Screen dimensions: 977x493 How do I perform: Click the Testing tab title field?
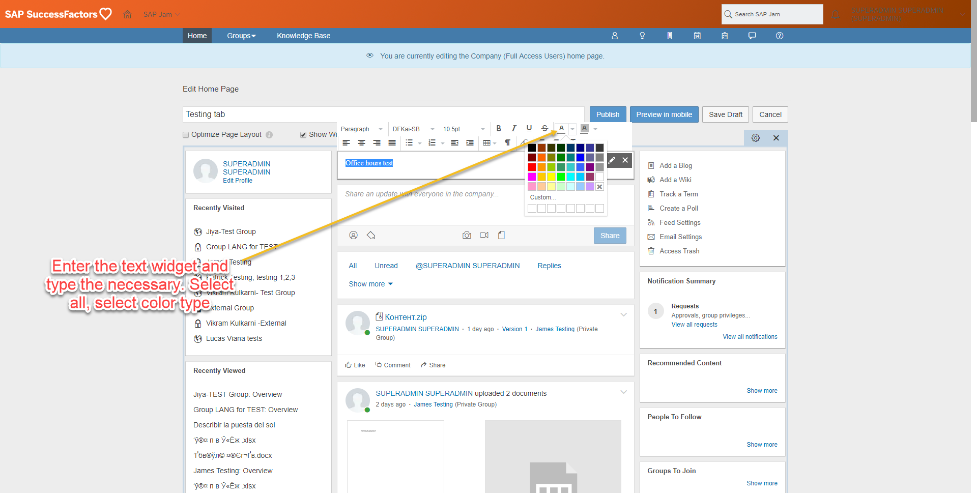pos(384,114)
